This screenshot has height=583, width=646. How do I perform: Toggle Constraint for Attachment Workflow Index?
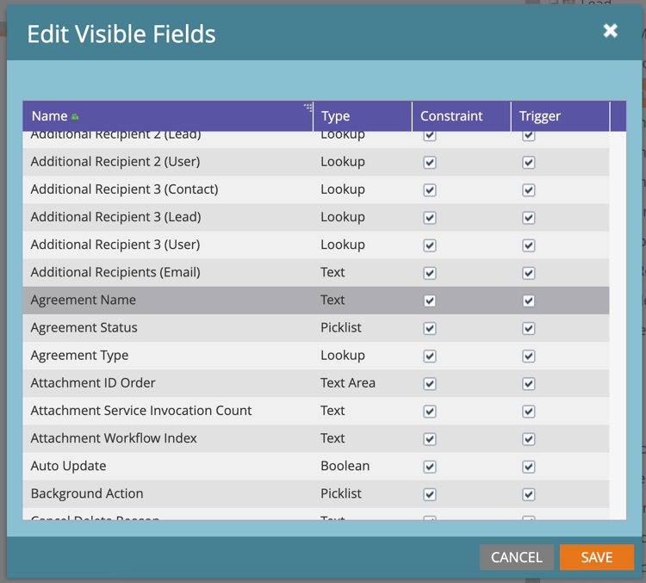(430, 439)
